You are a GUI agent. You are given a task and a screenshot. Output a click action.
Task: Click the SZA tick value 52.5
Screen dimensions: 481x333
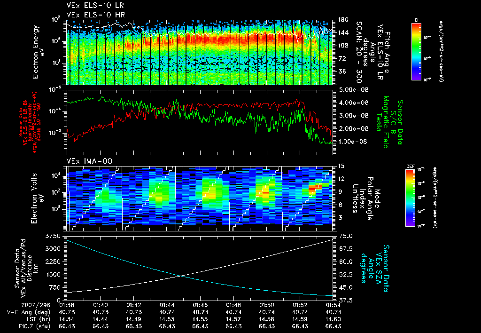[345, 275]
